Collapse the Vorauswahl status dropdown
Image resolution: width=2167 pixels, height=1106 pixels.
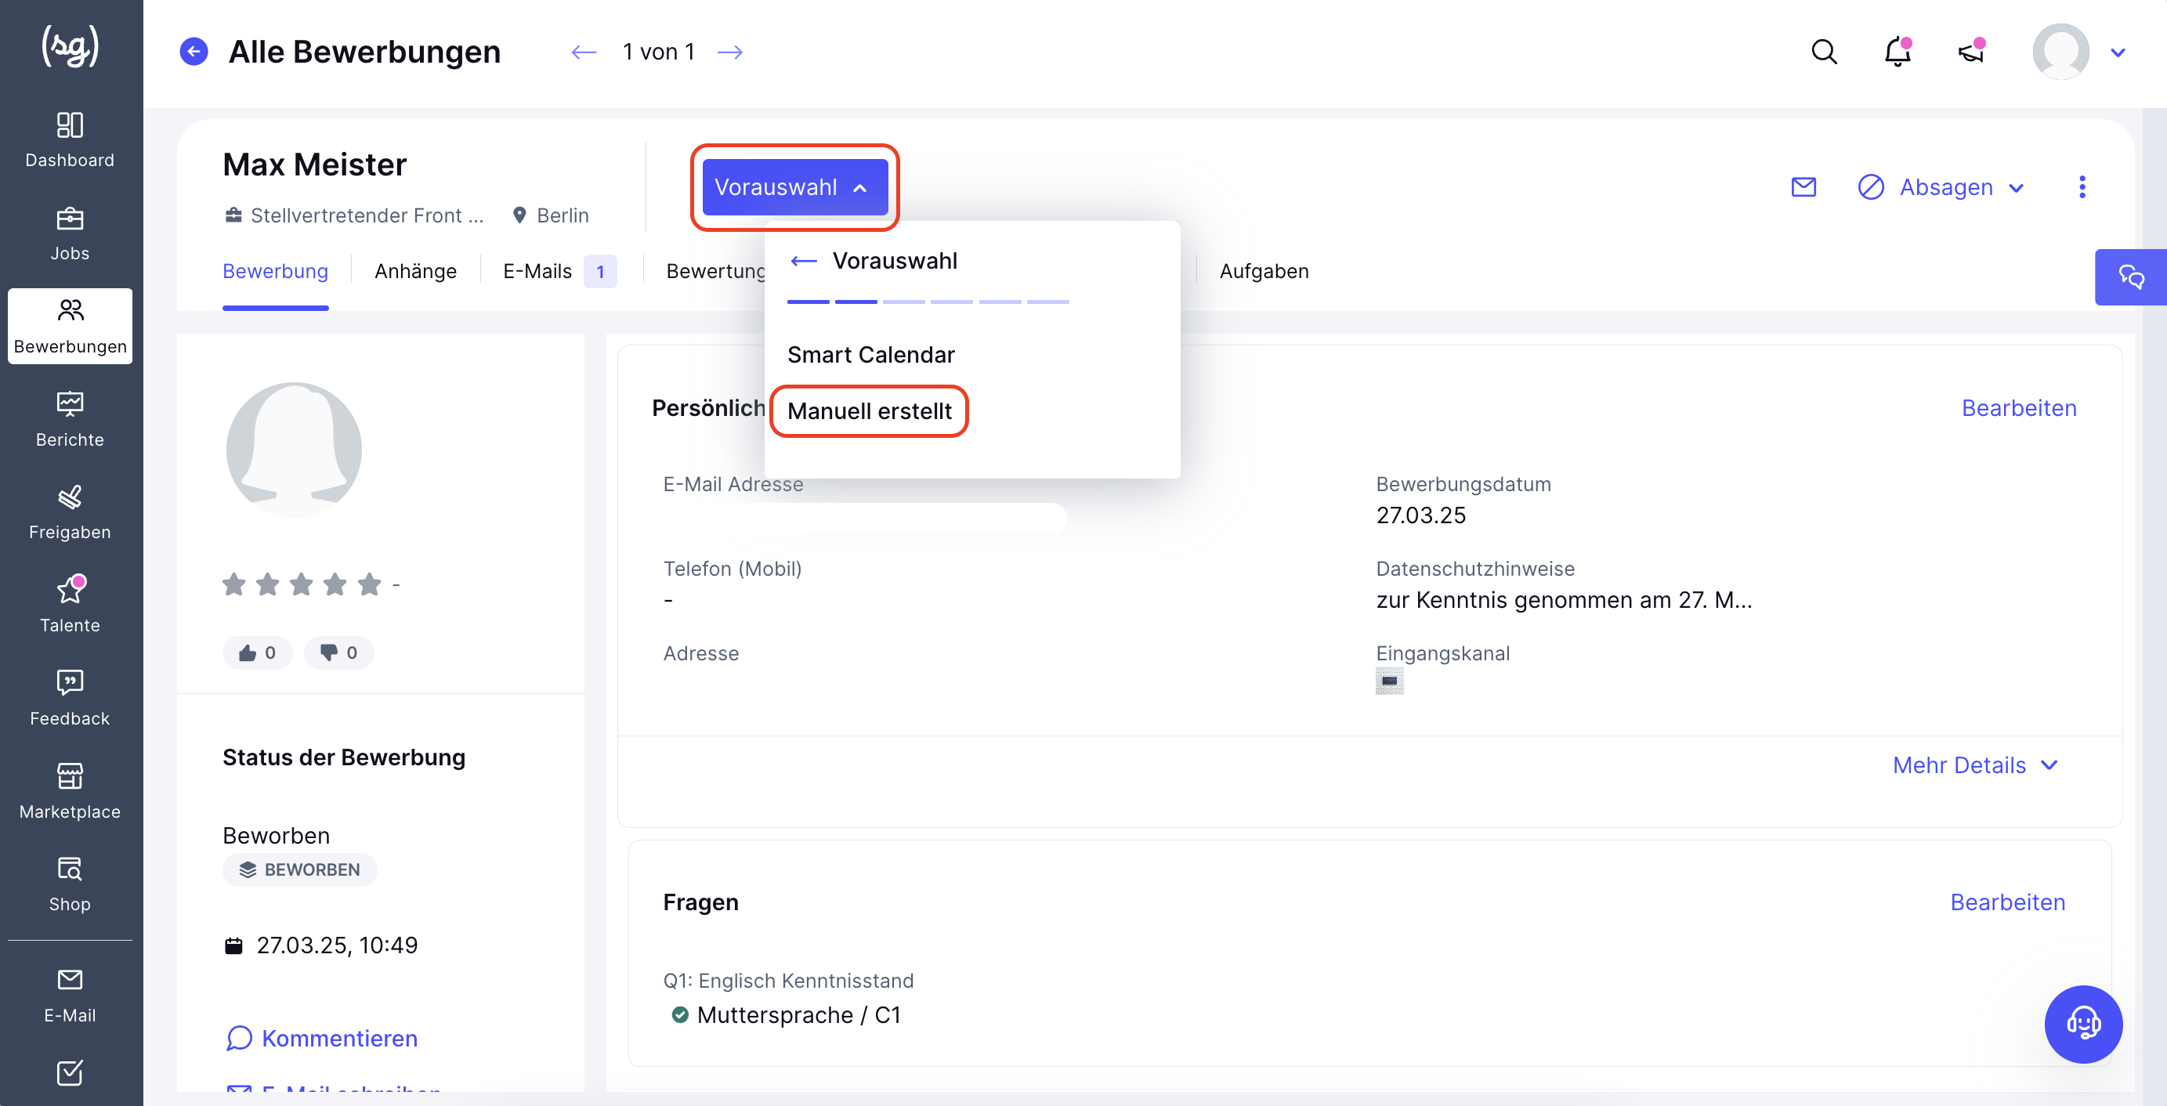(794, 186)
